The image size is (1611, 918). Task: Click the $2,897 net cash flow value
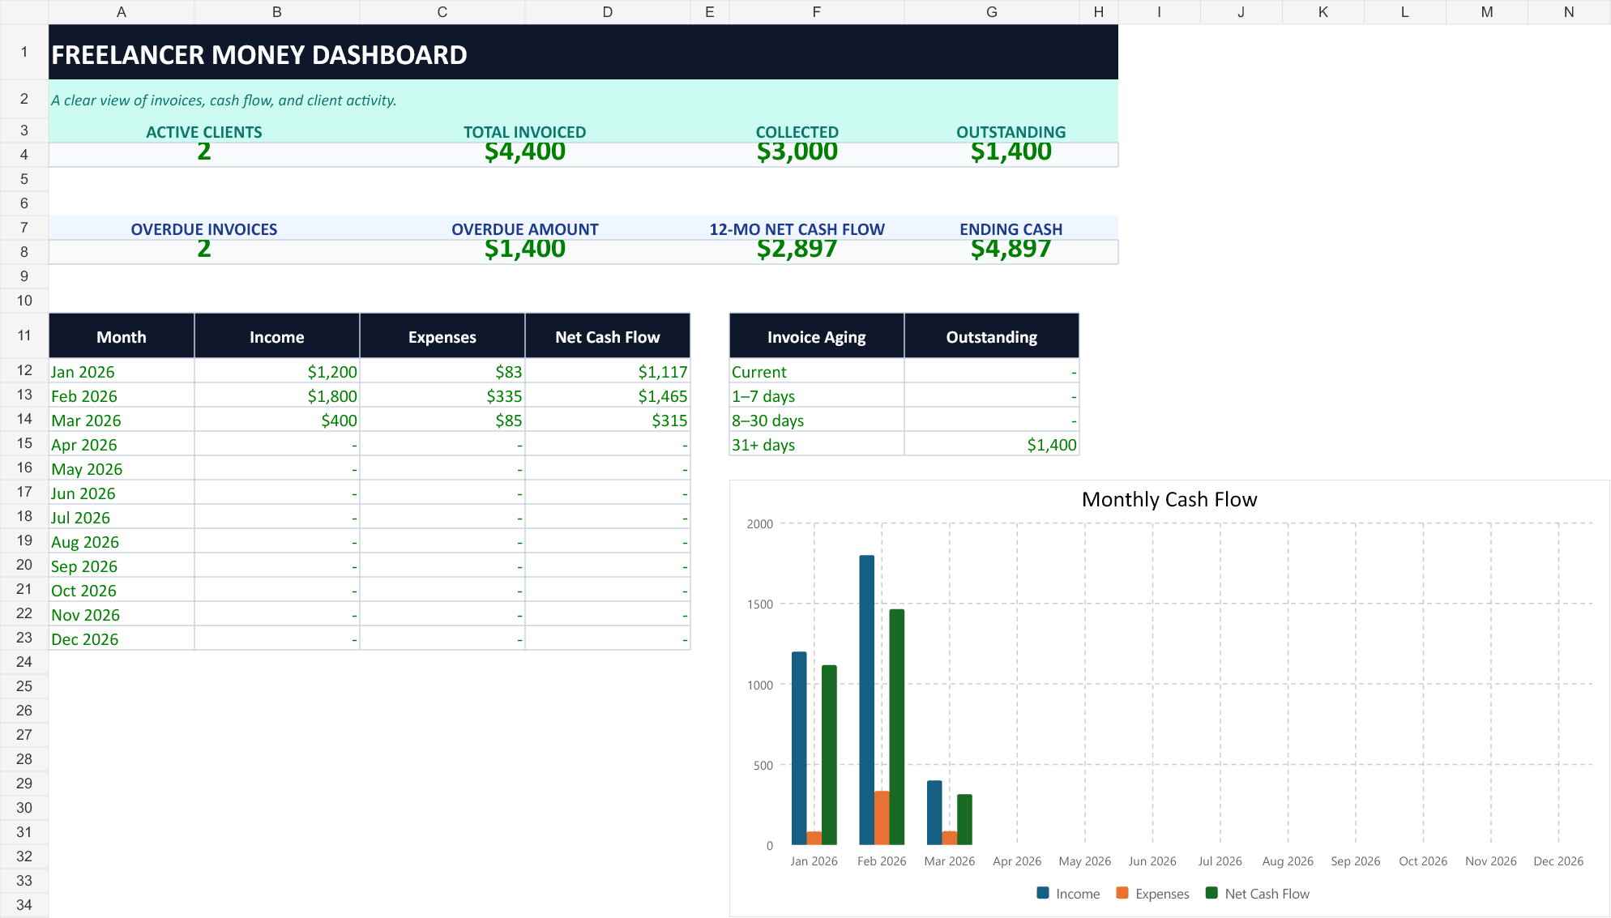point(797,250)
